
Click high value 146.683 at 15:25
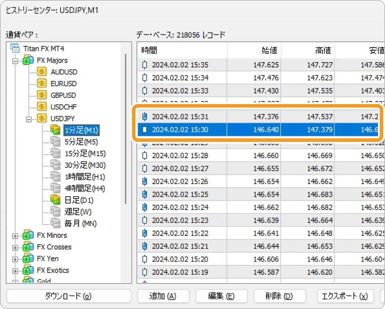tap(320, 194)
